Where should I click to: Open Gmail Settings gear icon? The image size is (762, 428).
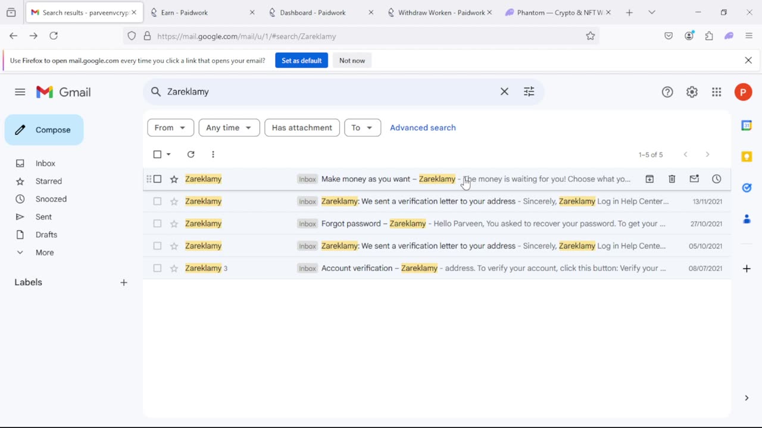tap(692, 92)
